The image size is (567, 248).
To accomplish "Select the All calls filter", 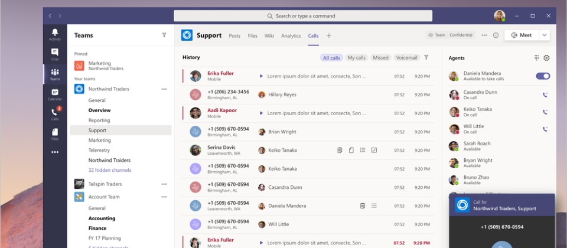I will [x=331, y=57].
